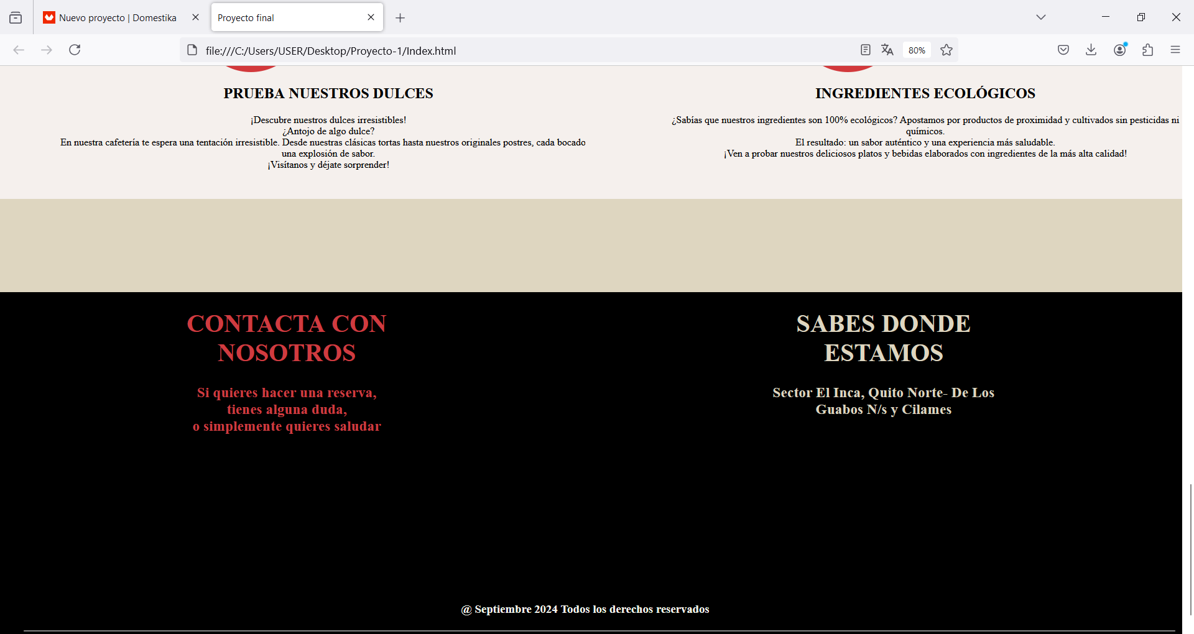This screenshot has height=634, width=1194.
Task: Click "¡Descubre nuestros dulces irresistibles!" line
Action: (328, 120)
